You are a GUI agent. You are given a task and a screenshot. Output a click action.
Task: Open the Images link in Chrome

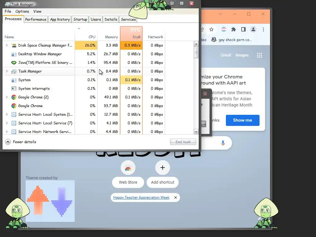[242, 55]
